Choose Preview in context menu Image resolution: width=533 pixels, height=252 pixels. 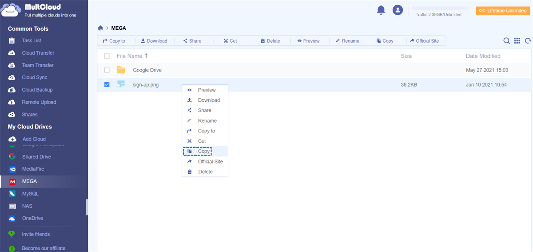pos(205,90)
